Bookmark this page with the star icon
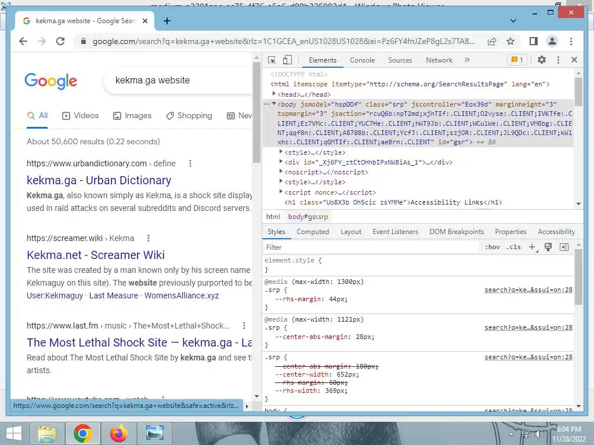 (x=510, y=41)
